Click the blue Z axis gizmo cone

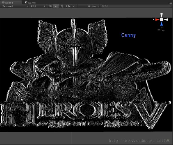click(x=162, y=24)
